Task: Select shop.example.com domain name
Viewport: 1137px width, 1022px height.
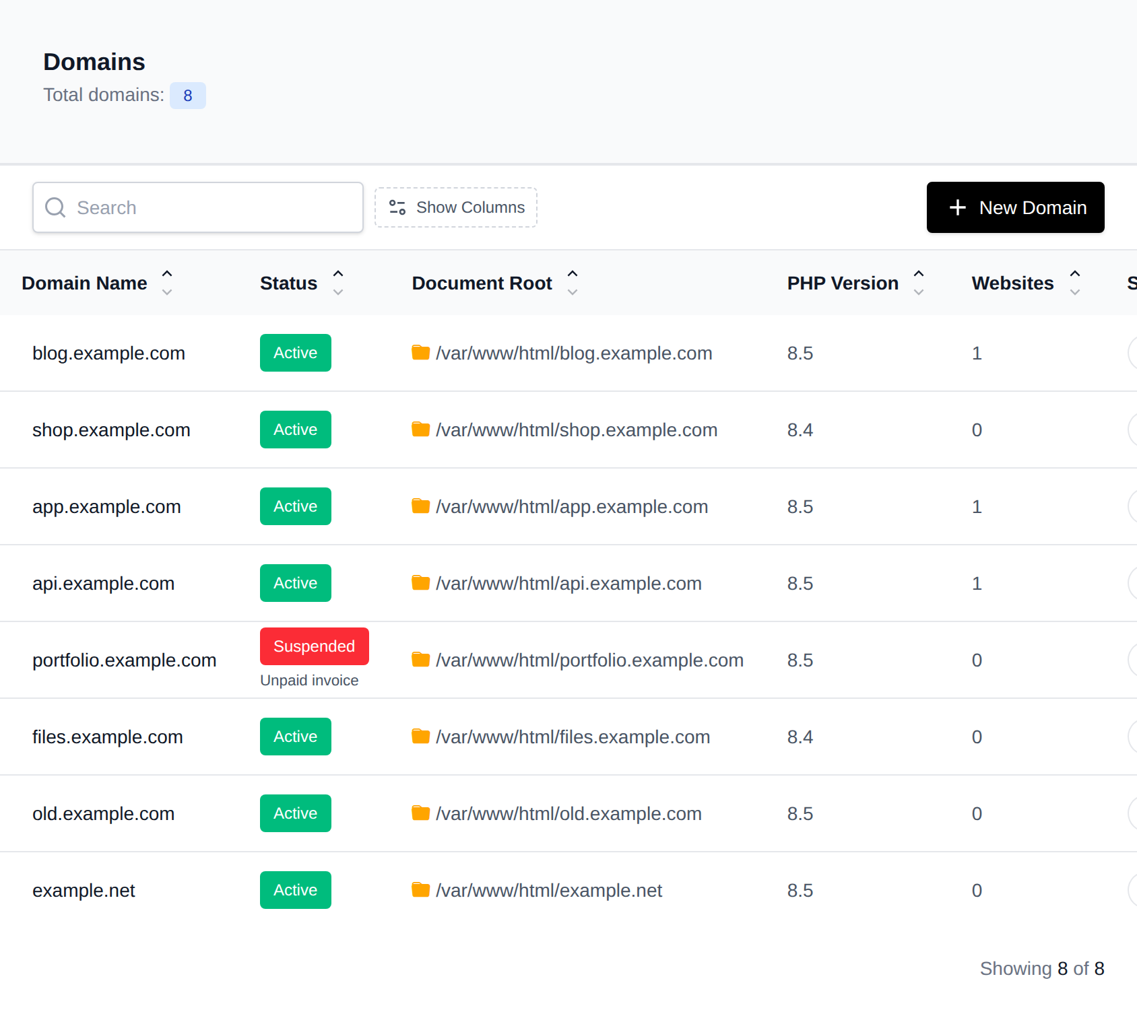Action: click(x=111, y=430)
